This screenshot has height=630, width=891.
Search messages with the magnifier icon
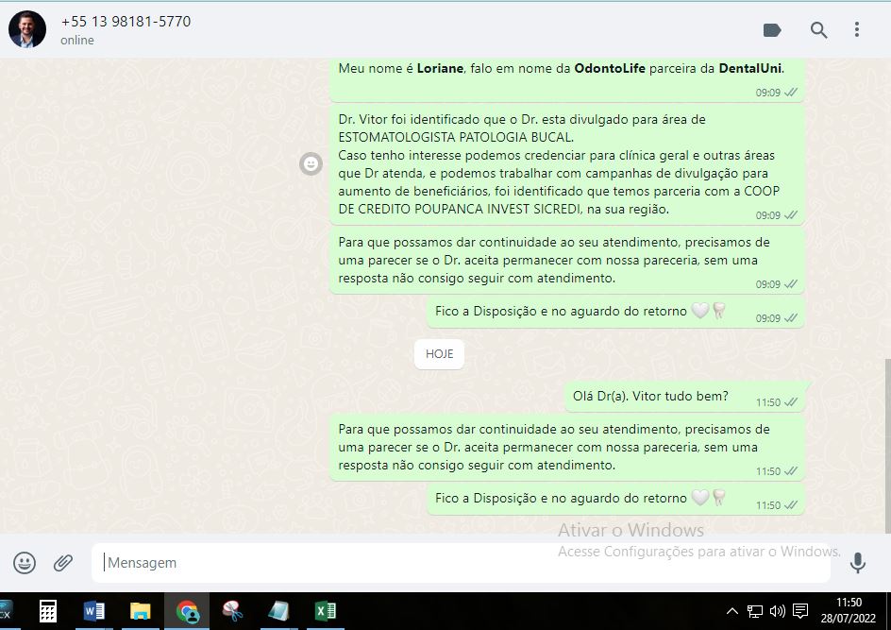pos(818,29)
